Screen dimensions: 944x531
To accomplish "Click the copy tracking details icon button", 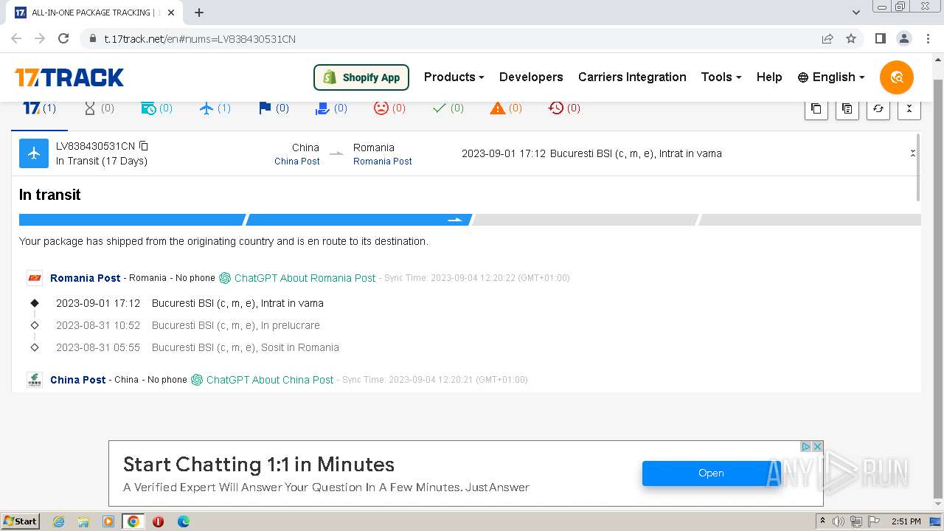I will (x=847, y=108).
